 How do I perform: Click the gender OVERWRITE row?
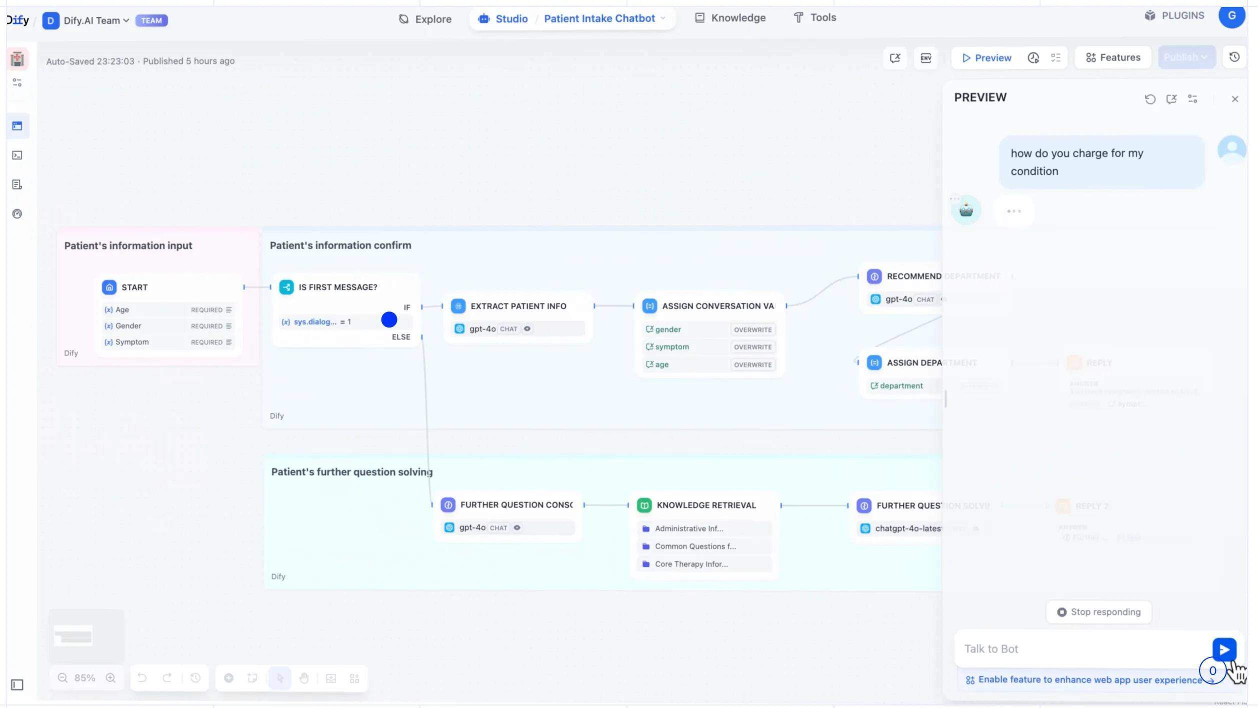point(709,330)
